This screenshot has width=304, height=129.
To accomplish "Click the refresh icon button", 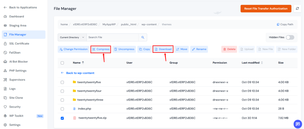I will [x=297, y=9].
